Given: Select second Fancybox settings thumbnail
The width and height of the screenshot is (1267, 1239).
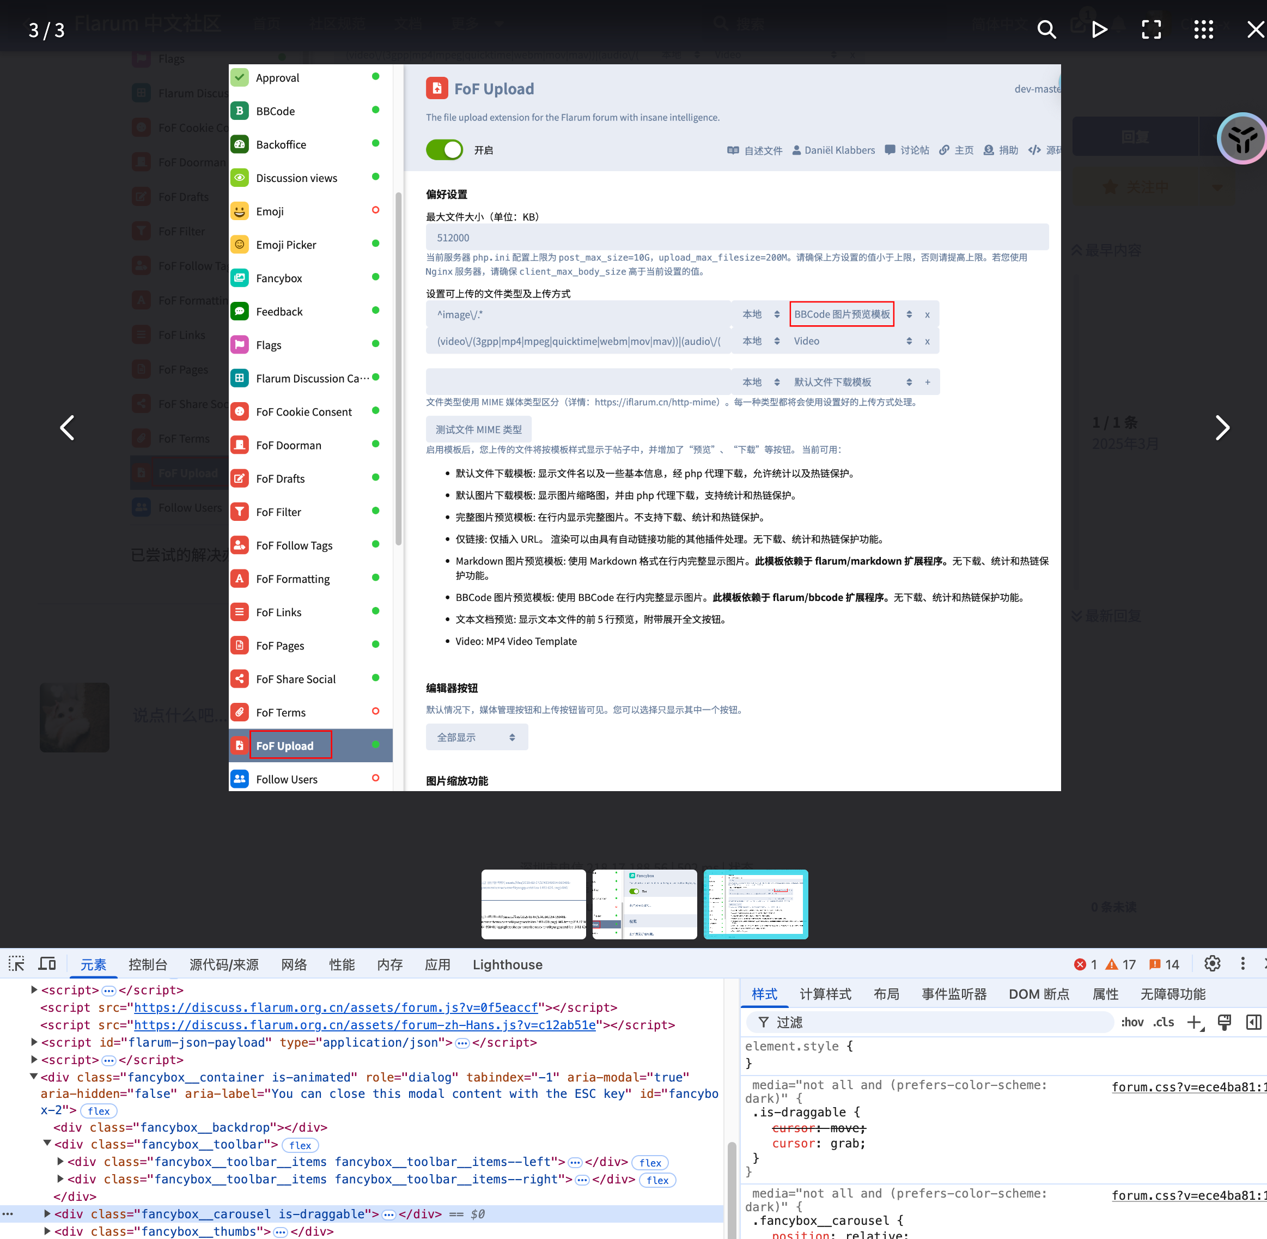Looking at the screenshot, I should coord(644,904).
